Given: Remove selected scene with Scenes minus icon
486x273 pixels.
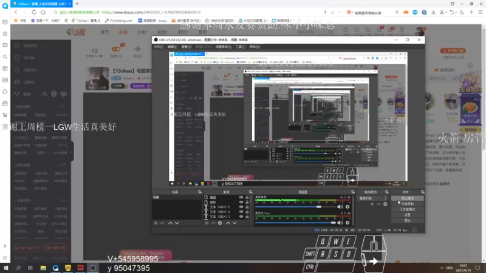Looking at the screenshot, I should point(162,223).
